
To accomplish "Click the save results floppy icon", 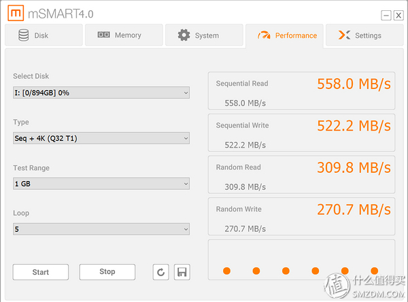I will point(182,272).
